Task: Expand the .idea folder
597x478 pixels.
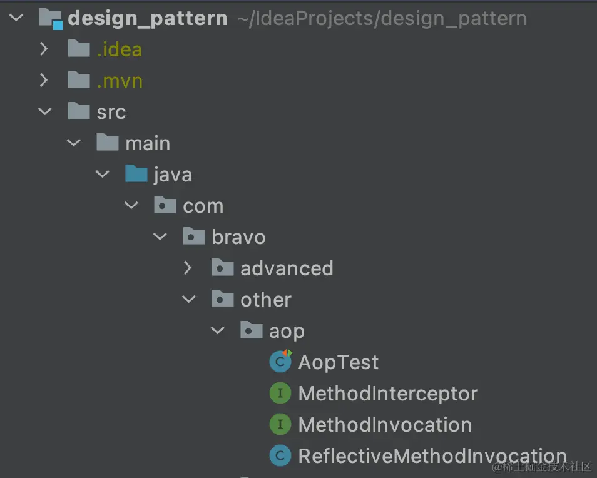Action: pos(44,49)
